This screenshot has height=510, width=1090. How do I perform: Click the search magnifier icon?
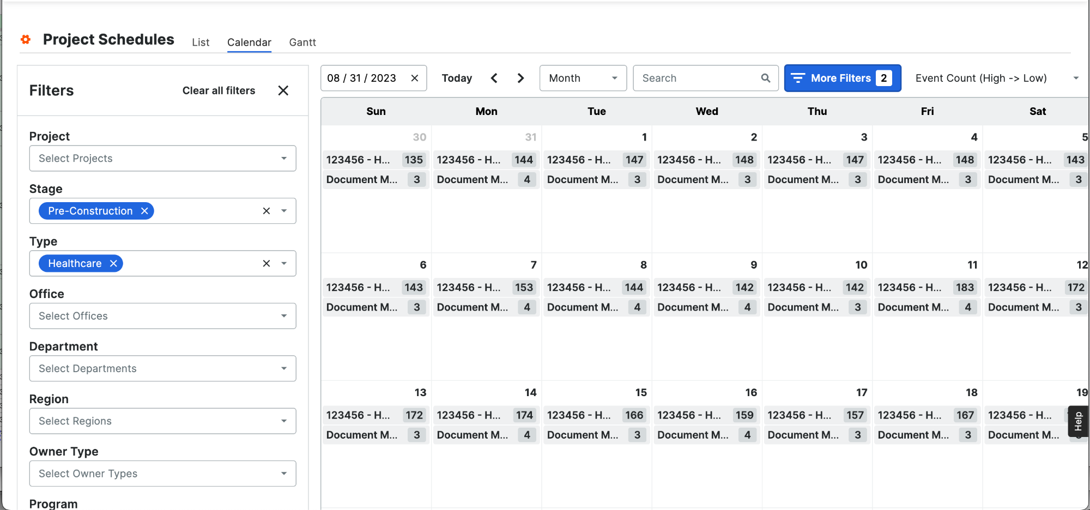765,78
